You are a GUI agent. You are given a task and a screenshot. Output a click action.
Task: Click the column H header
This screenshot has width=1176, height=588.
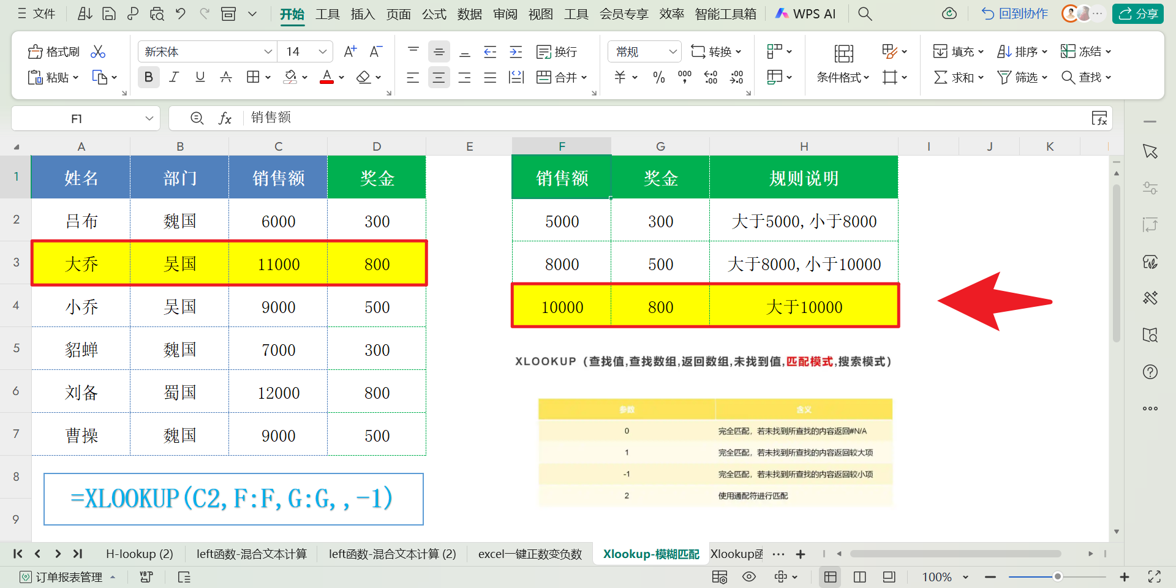pos(804,146)
